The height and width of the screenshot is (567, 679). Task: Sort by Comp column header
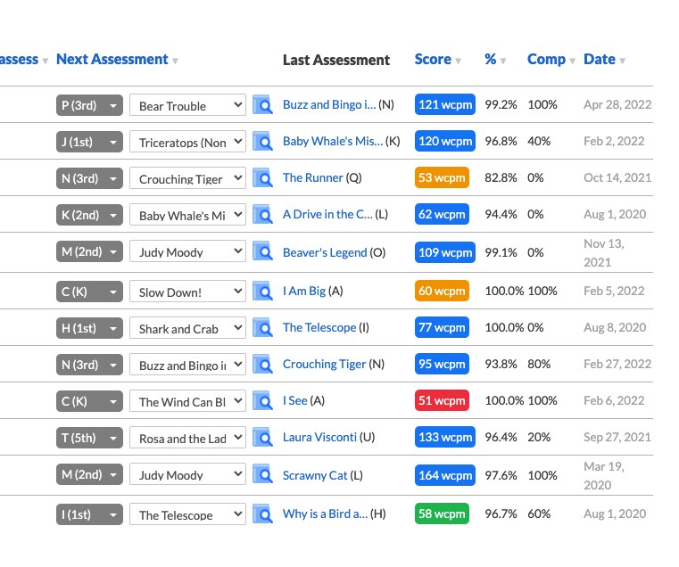551,60
